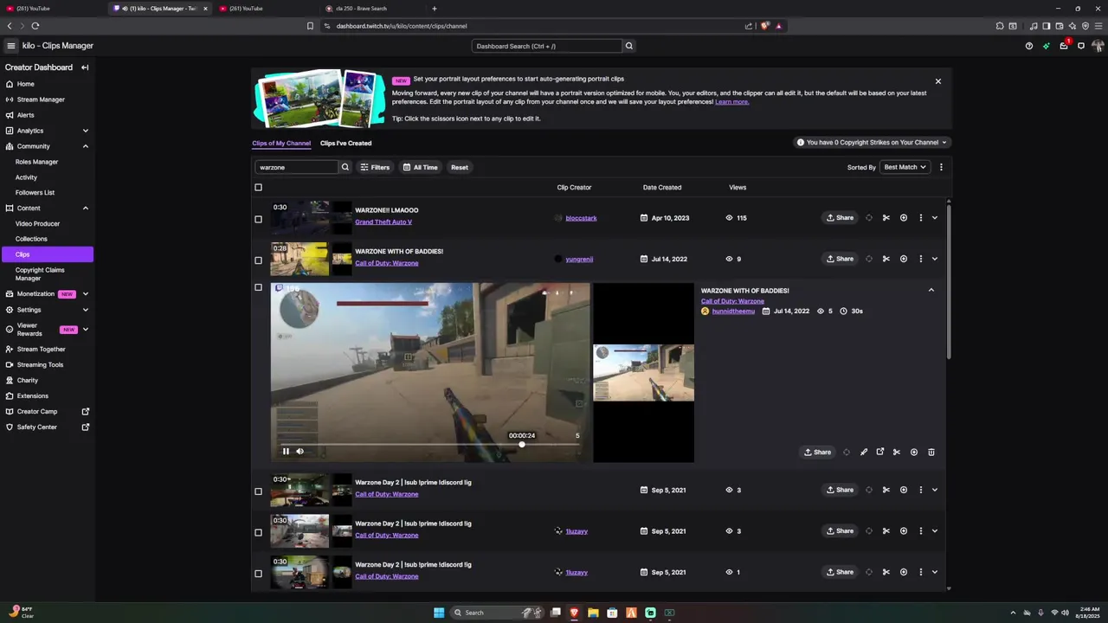The width and height of the screenshot is (1108, 623).
Task: Reset the clip search filters
Action: coord(460,167)
